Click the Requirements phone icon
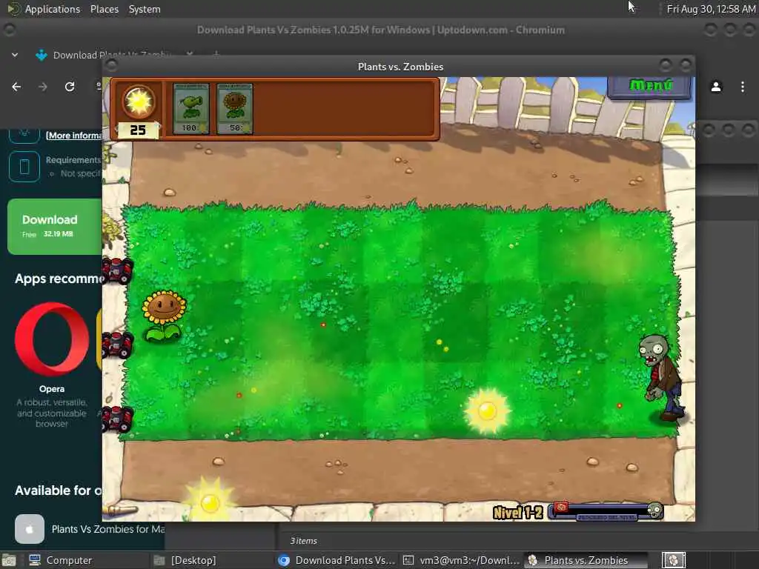Image resolution: width=759 pixels, height=569 pixels. point(24,167)
